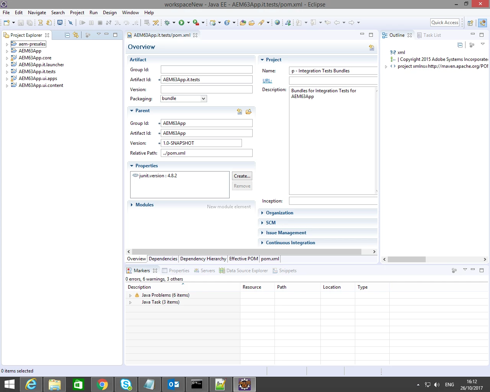Click the Open Task folder icon
This screenshot has height=392, width=490.
252,23
